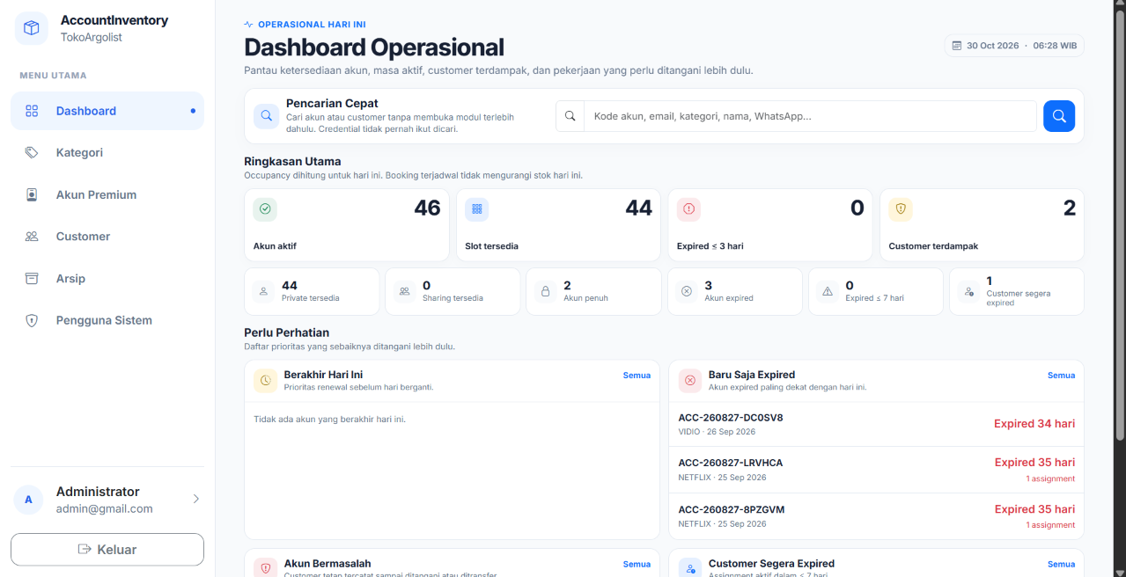Click the Customer segera expired tile
The image size is (1126, 577).
tap(1017, 291)
